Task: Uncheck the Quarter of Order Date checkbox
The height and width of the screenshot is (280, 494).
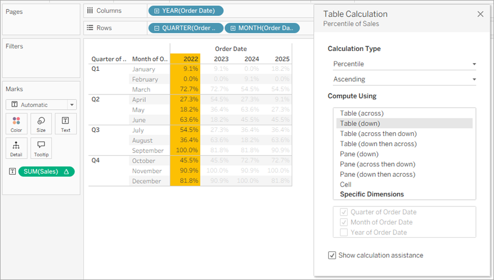Action: tap(344, 212)
